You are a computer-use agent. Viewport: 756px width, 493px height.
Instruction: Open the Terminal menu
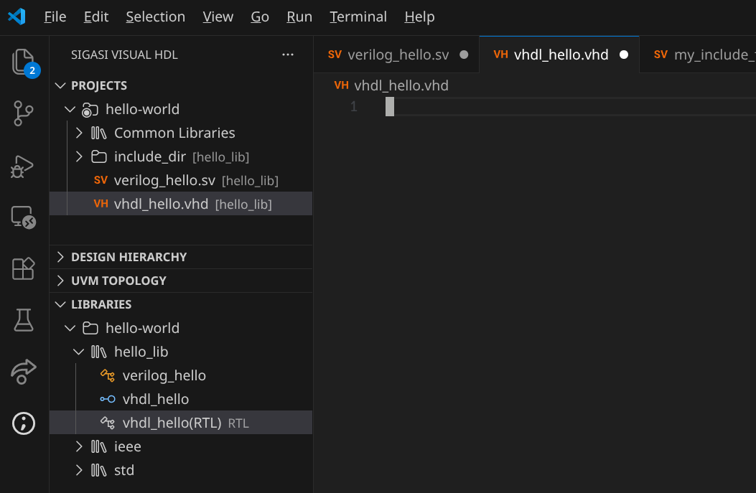point(358,17)
